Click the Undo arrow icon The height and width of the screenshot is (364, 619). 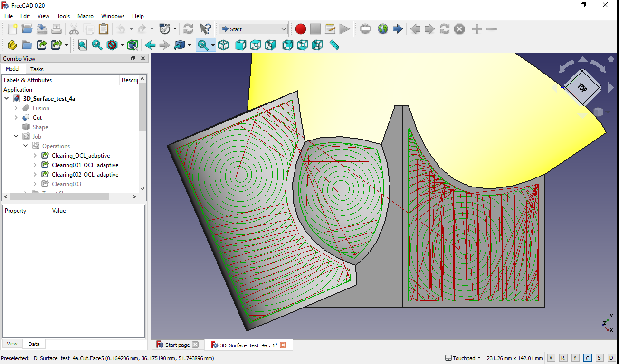coord(121,29)
